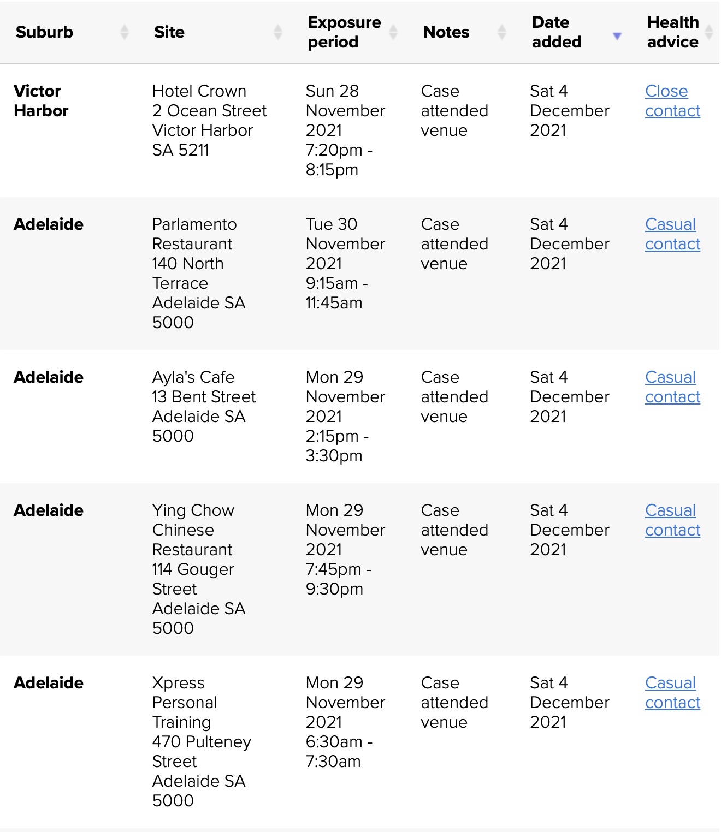Open Casual contact link for Parlamento Restaurant
721x832 pixels.
(x=672, y=234)
